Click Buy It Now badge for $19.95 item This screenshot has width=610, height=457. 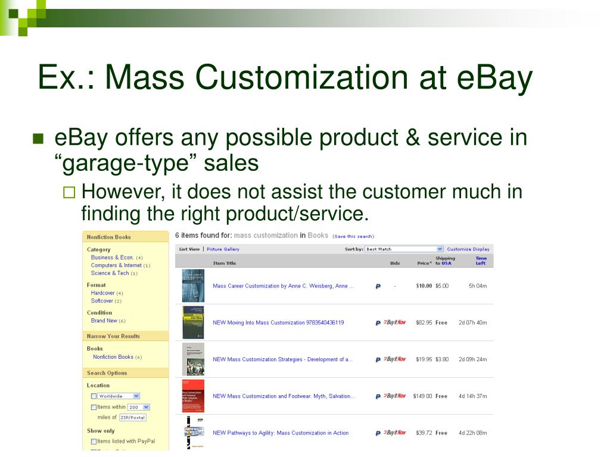(395, 359)
